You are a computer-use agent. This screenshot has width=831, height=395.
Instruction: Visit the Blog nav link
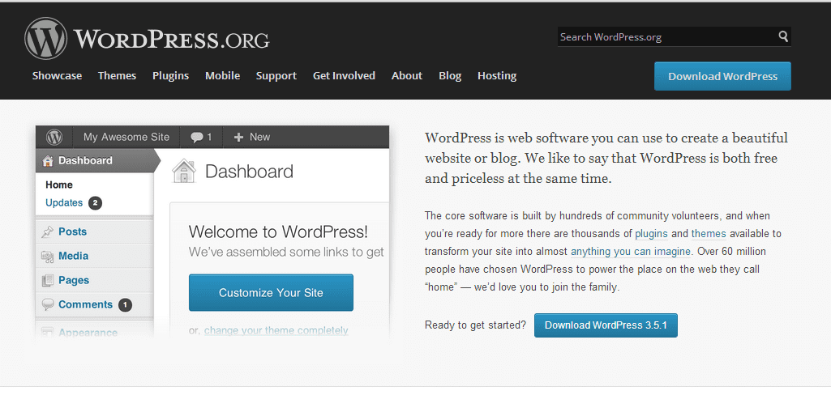tap(450, 75)
